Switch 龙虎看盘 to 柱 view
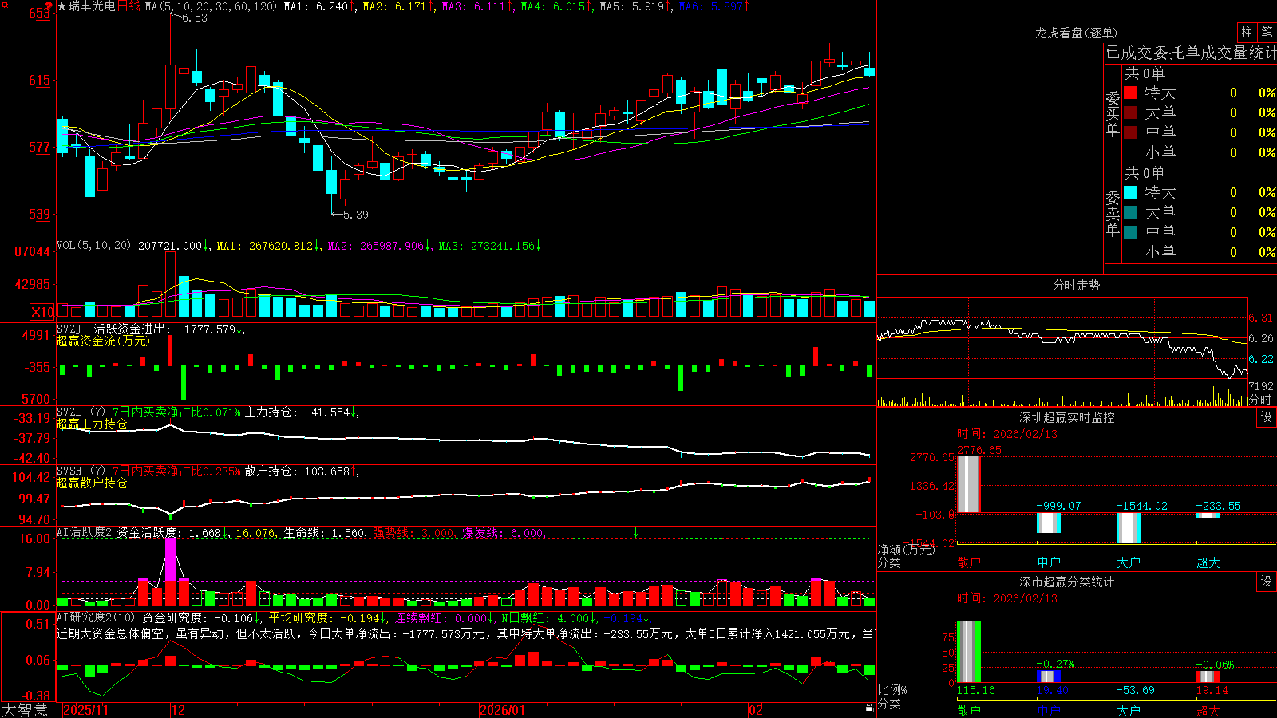 (1247, 32)
